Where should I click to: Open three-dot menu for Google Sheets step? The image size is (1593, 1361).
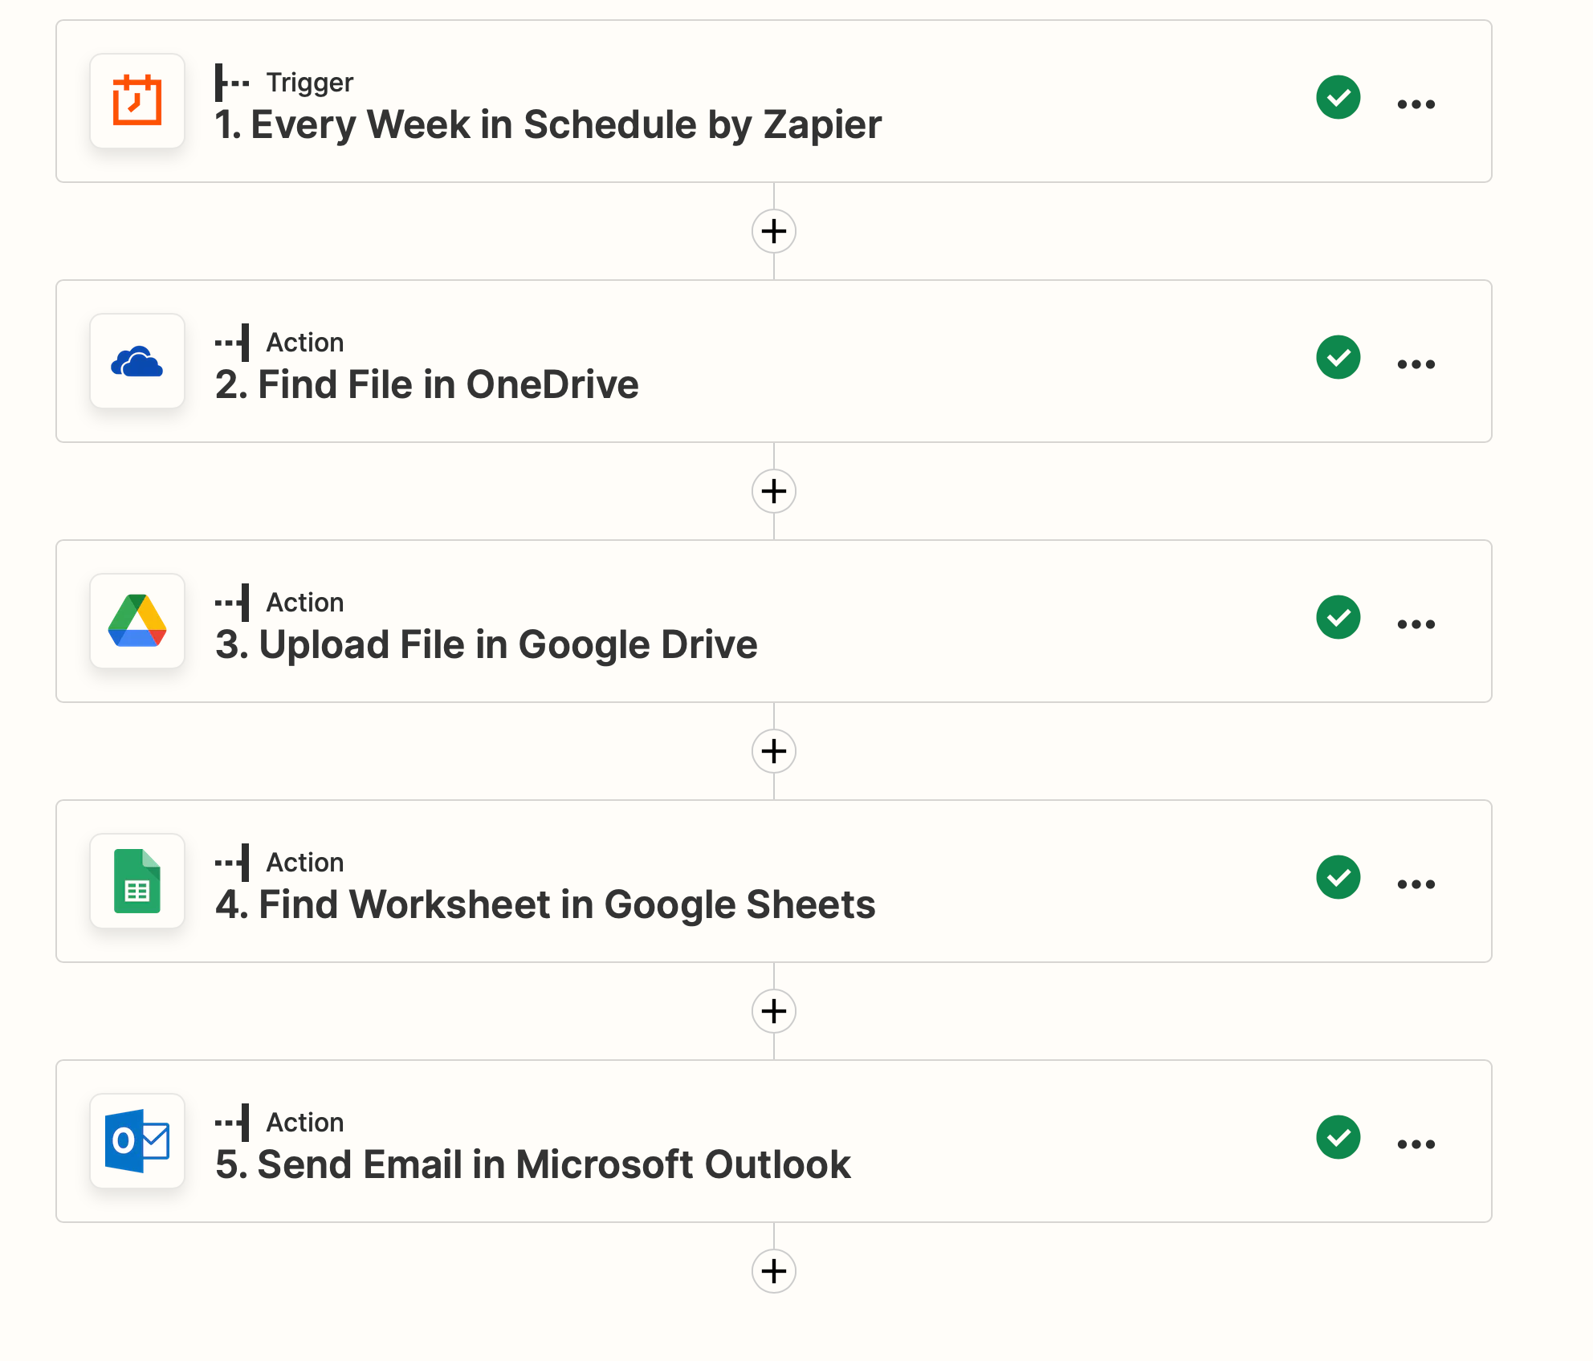pos(1416,884)
